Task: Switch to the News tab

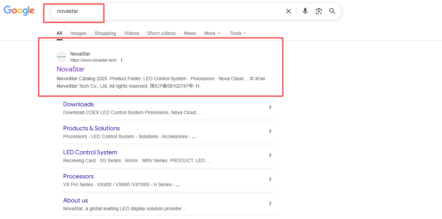Action: click(x=190, y=33)
